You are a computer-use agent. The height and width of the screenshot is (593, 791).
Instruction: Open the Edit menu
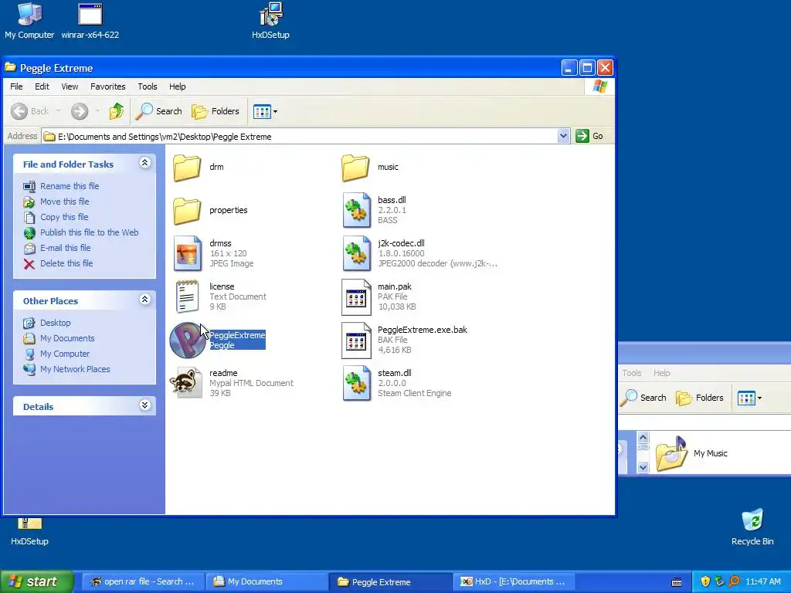(x=42, y=86)
